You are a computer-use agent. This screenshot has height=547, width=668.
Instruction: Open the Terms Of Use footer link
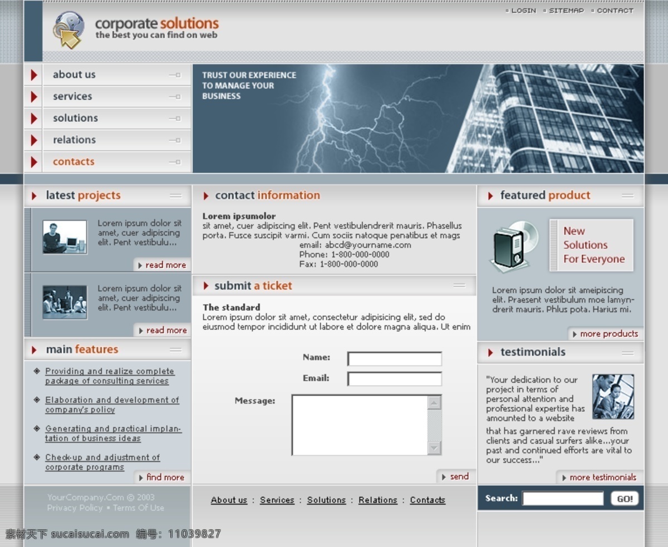[139, 508]
